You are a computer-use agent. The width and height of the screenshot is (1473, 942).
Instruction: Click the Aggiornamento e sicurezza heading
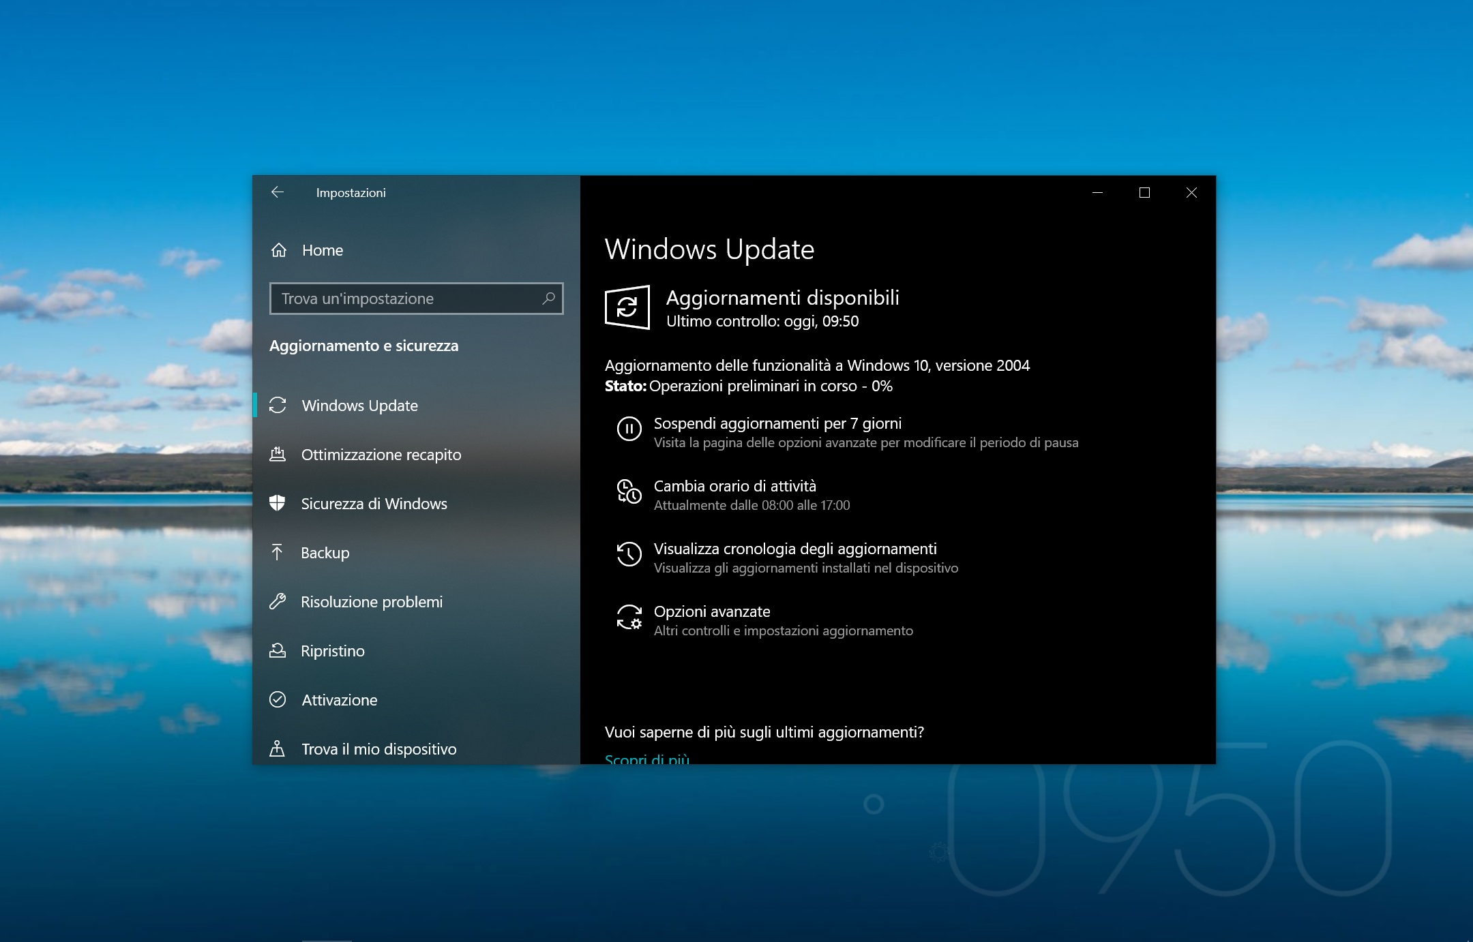click(x=363, y=346)
